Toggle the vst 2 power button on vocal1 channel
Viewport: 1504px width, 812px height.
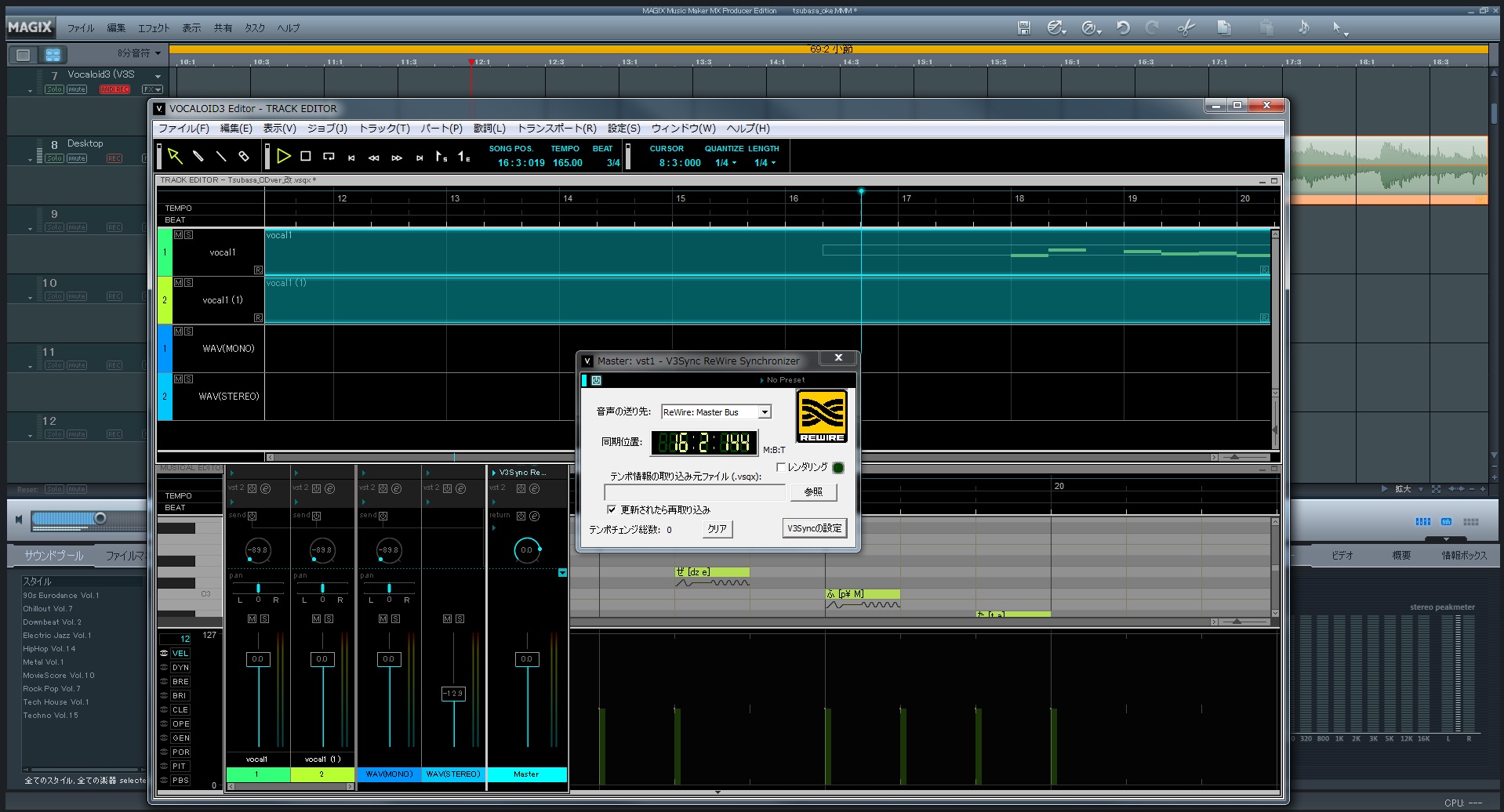[x=252, y=488]
